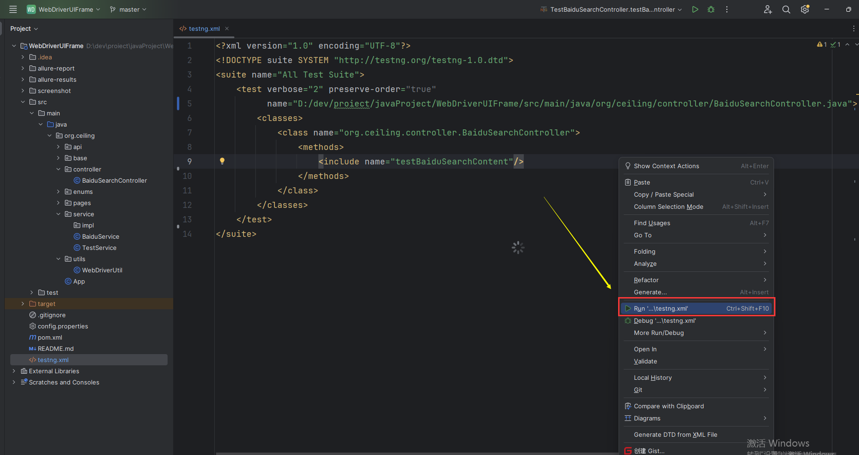Click the warnings inspection indicator in editor
The image size is (859, 455).
tap(822, 44)
